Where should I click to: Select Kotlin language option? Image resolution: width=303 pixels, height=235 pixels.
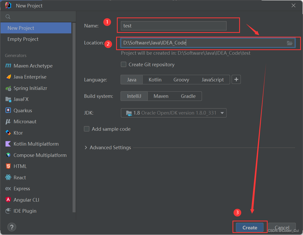point(155,80)
